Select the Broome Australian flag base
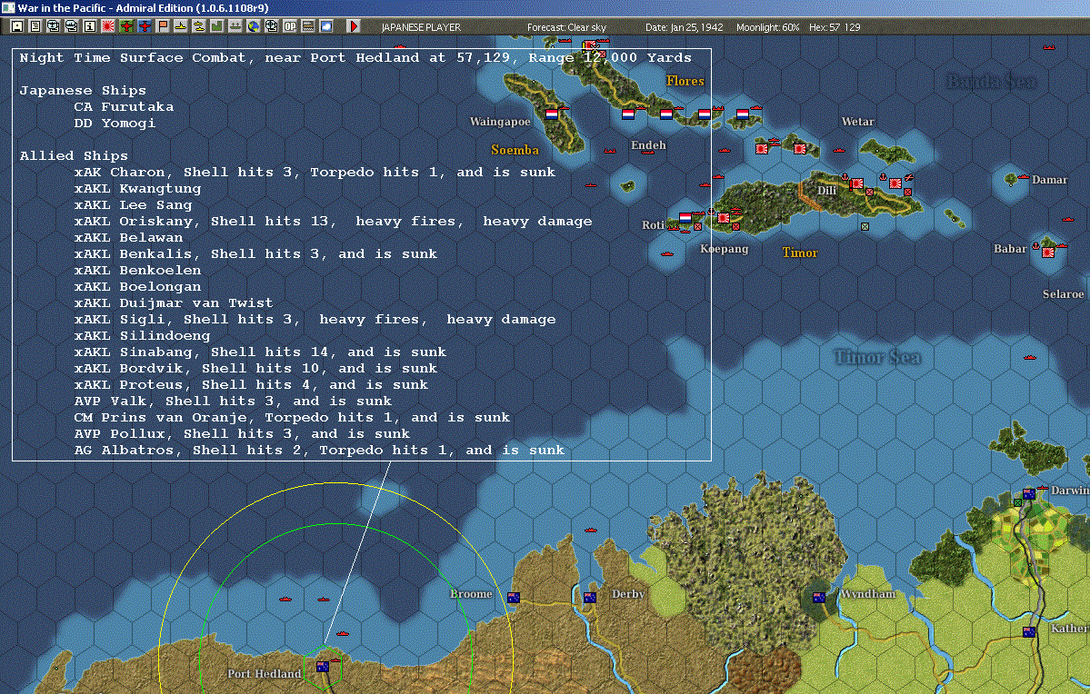 (x=514, y=598)
